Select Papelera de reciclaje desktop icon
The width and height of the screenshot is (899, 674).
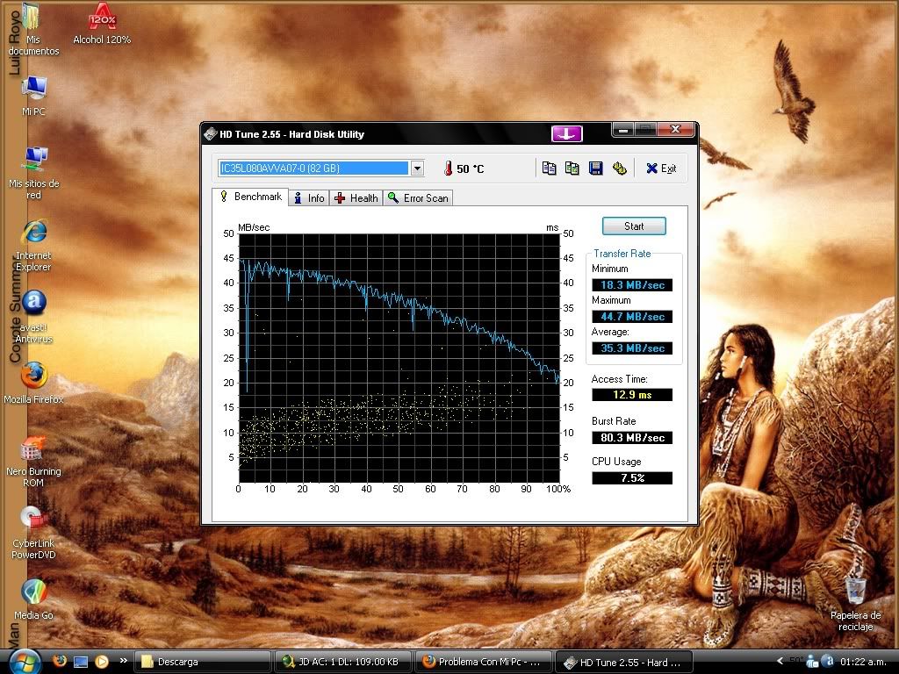pos(855,605)
